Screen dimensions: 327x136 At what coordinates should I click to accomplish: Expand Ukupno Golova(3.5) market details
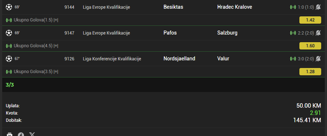tap(56, 72)
